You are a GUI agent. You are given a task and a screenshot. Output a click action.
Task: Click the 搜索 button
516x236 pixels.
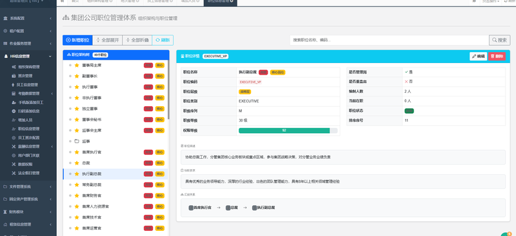(499, 40)
